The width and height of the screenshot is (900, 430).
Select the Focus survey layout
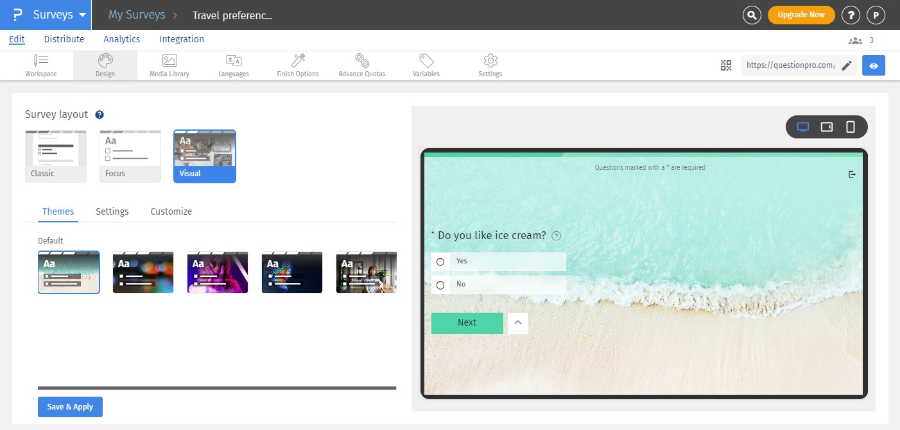tap(130, 156)
